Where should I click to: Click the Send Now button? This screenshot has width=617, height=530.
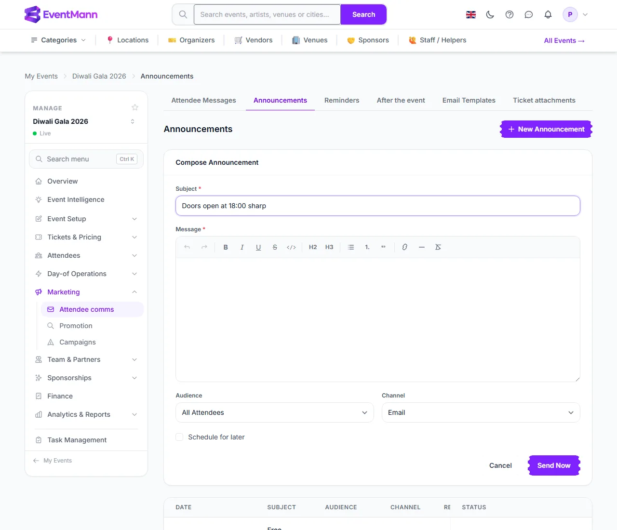[554, 465]
